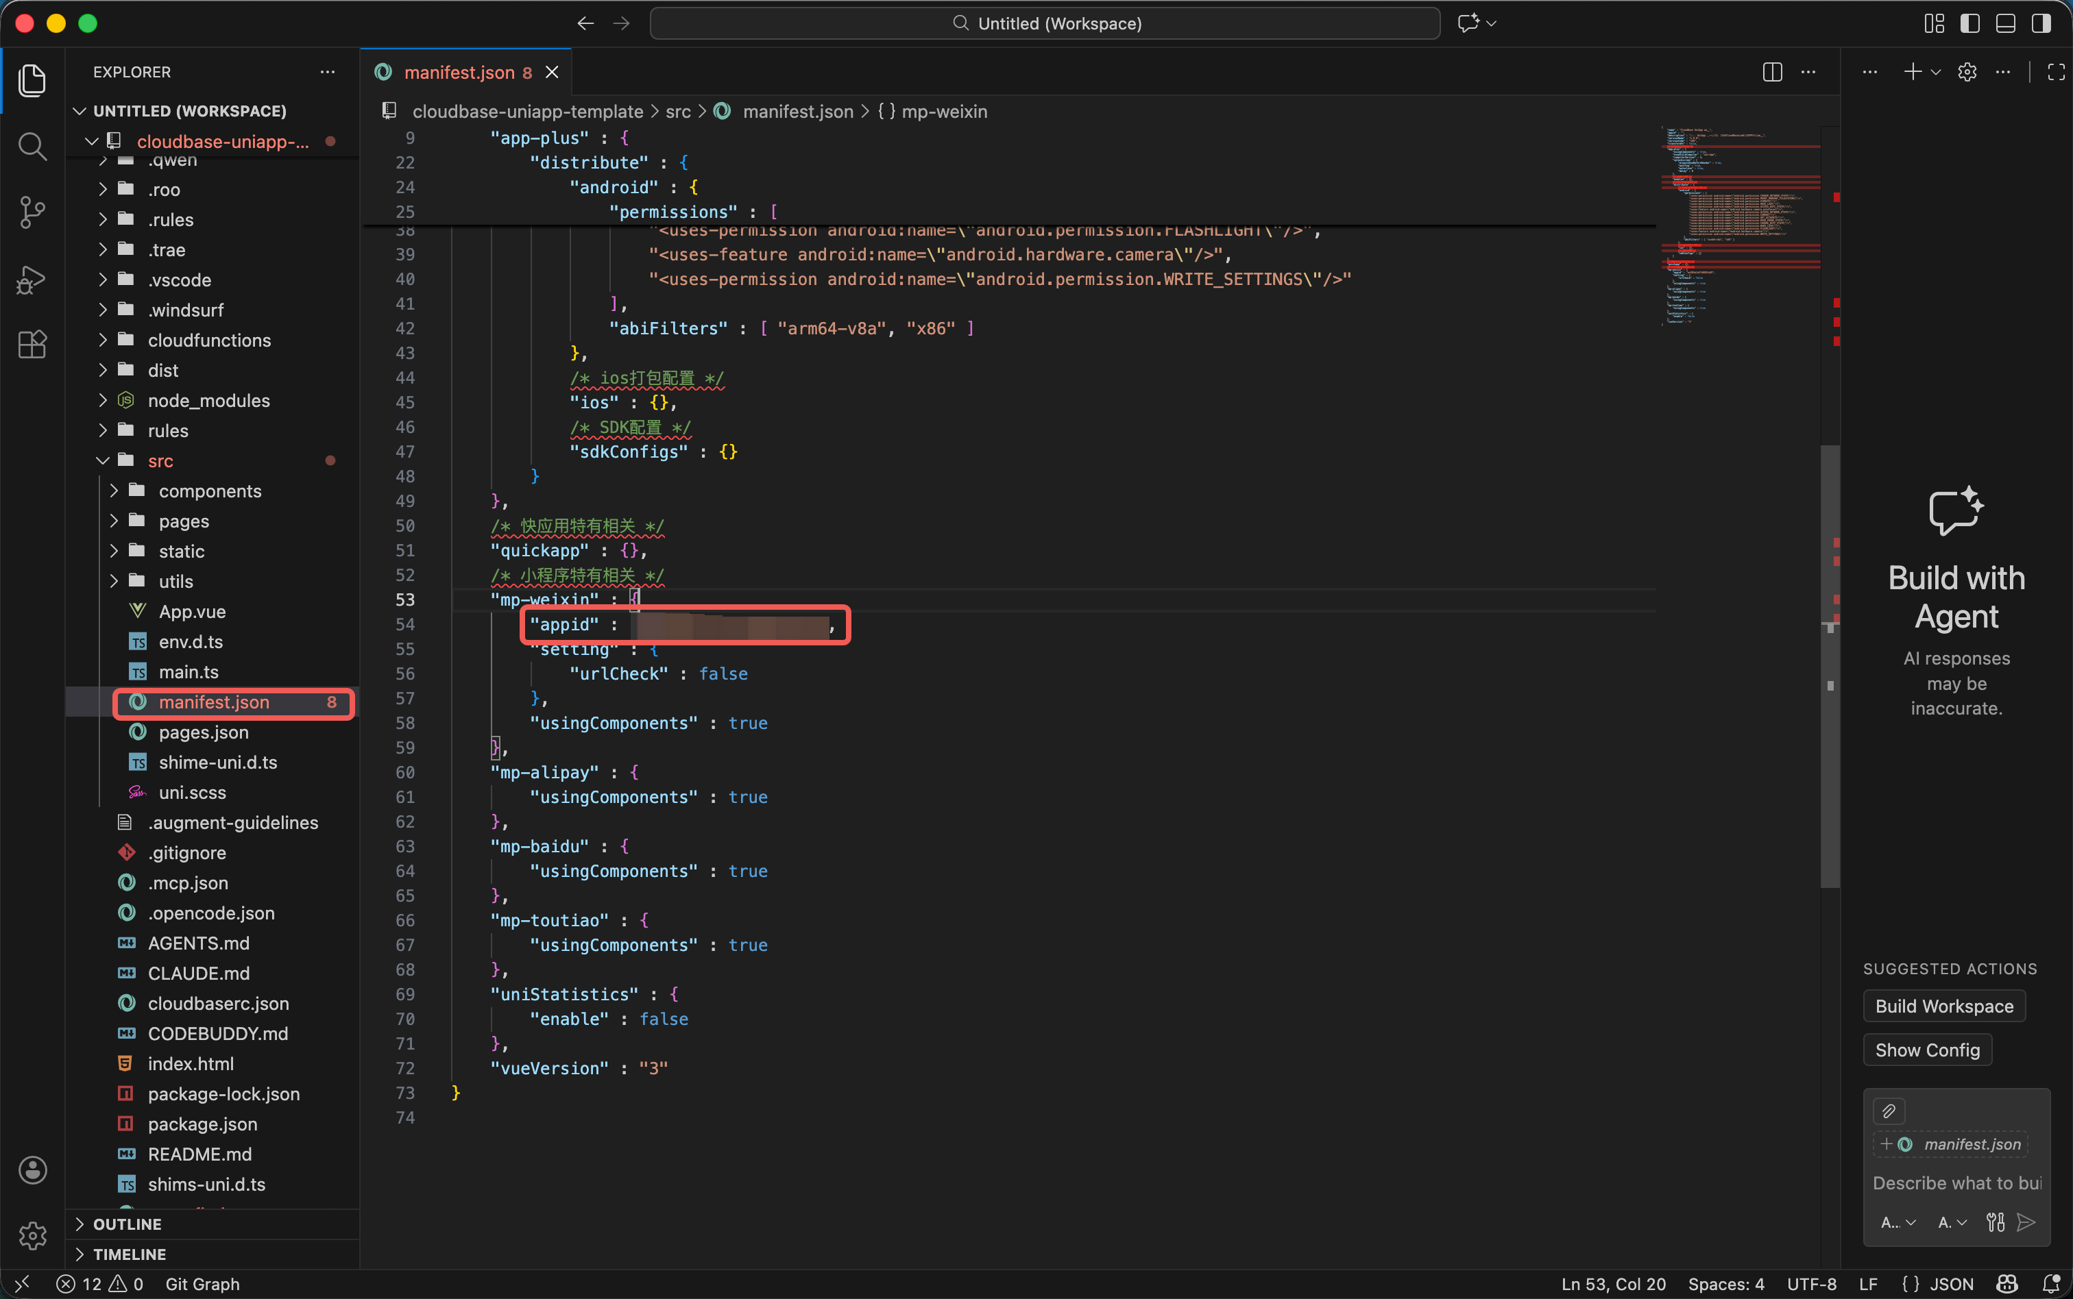Click the Show Config button

[1926, 1050]
